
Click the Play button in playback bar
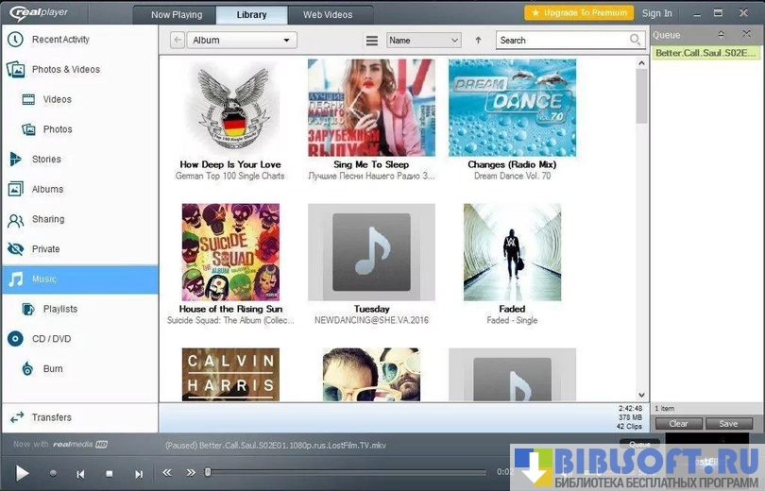[x=22, y=472]
